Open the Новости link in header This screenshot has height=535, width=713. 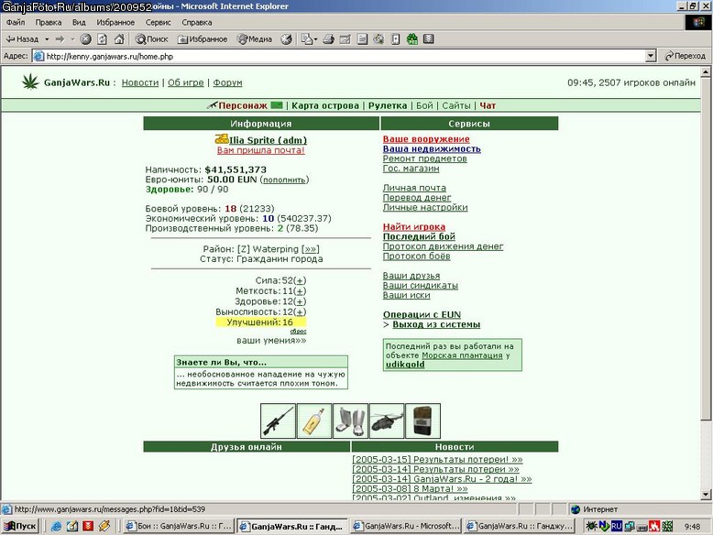coord(140,82)
